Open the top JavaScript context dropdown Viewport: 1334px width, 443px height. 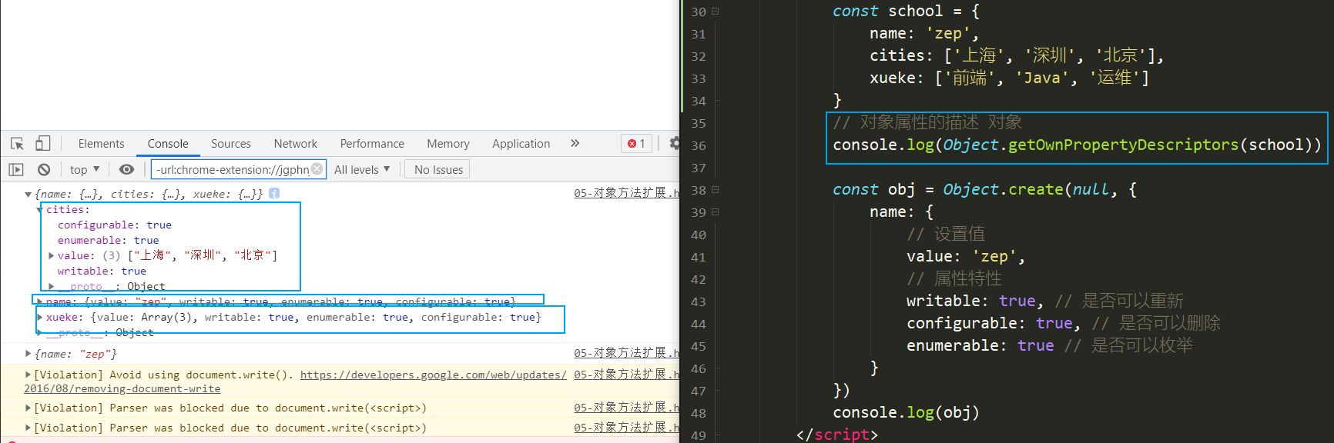tap(84, 170)
